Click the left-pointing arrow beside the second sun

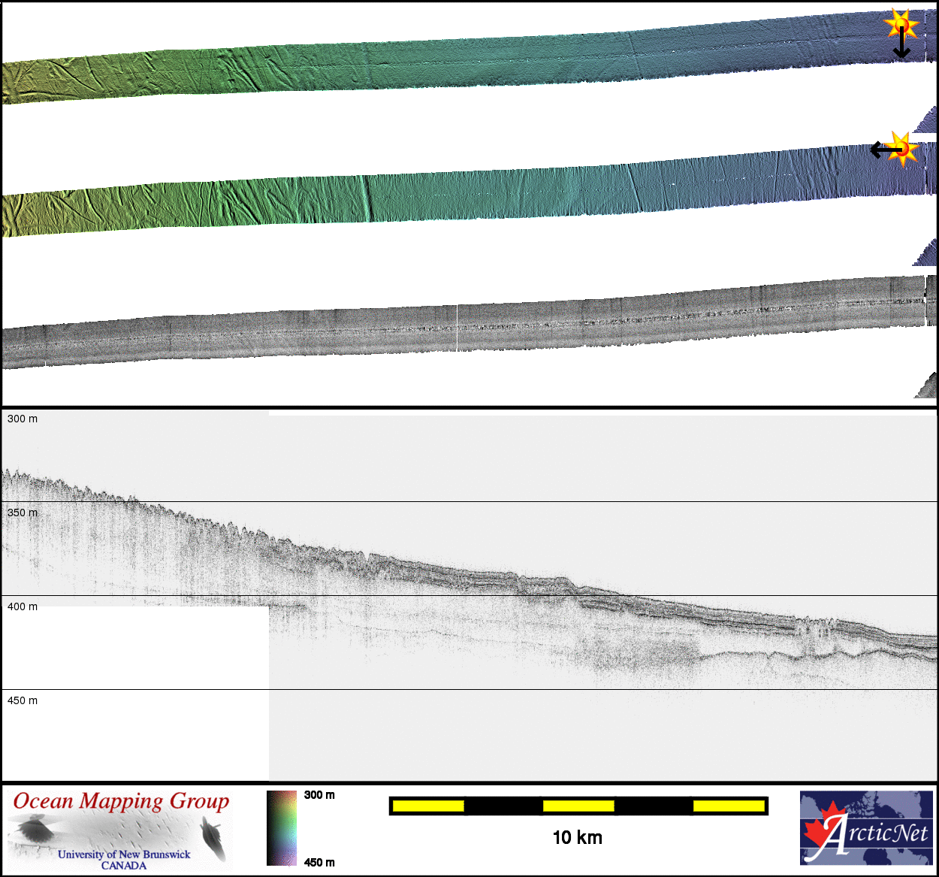click(x=881, y=150)
